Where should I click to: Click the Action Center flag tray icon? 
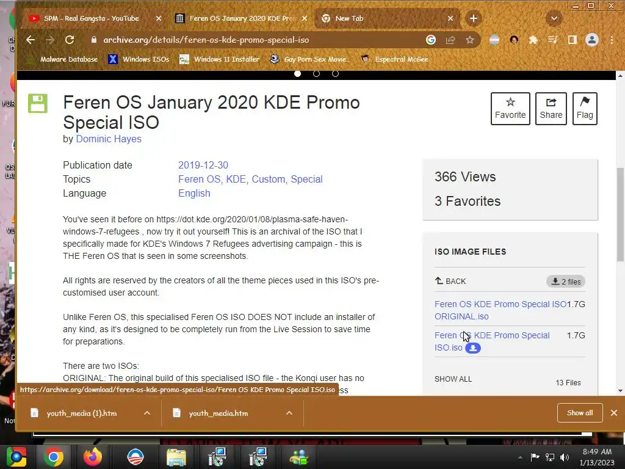(535, 457)
